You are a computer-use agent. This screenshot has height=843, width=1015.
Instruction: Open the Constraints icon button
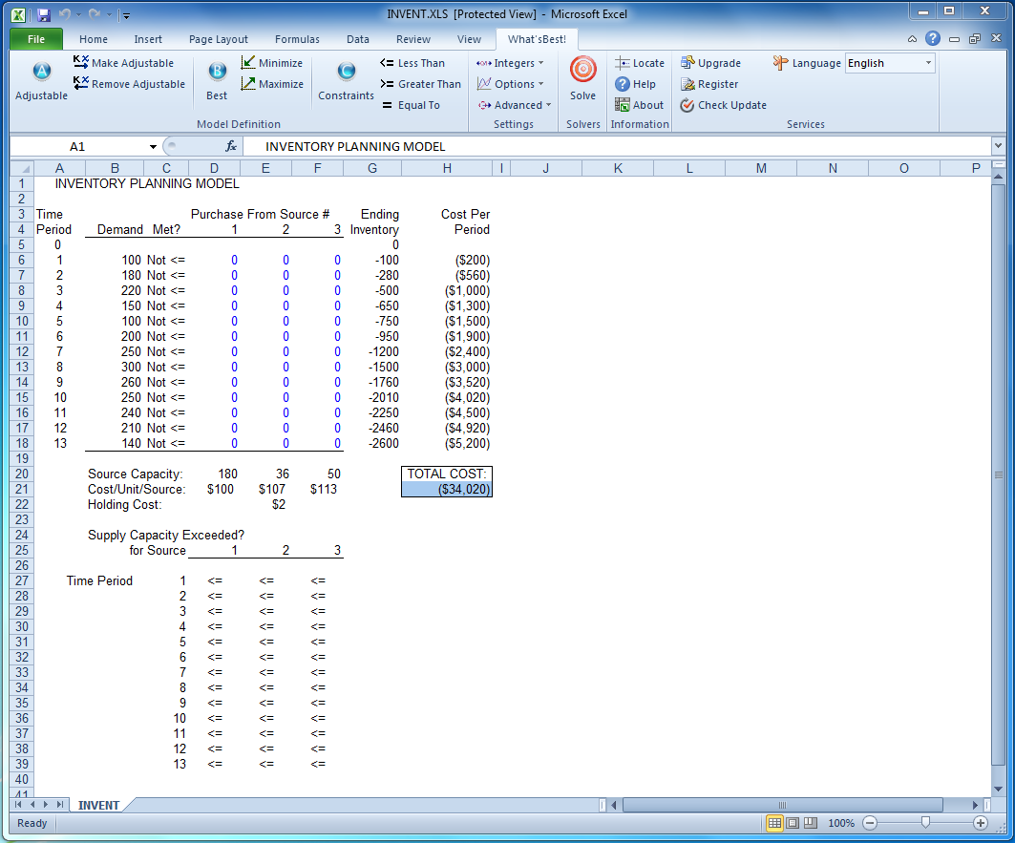[346, 74]
